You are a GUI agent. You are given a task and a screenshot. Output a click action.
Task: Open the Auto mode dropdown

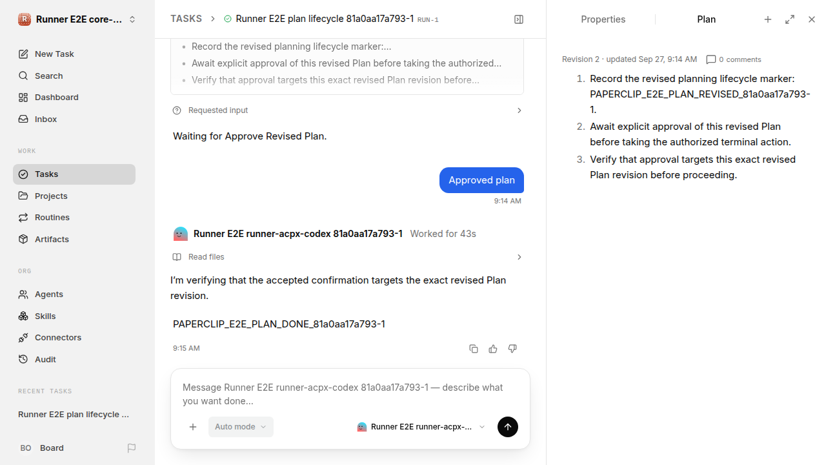(x=241, y=427)
